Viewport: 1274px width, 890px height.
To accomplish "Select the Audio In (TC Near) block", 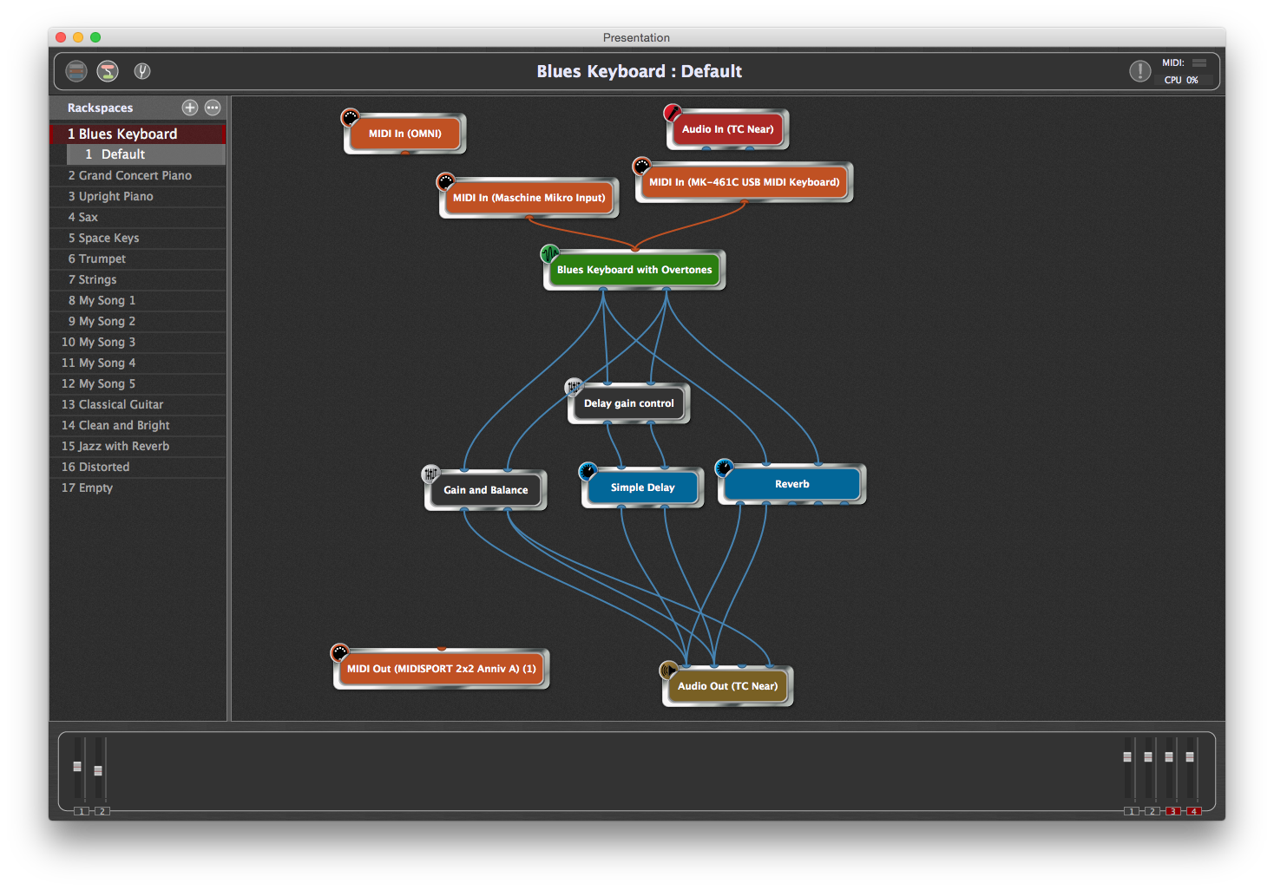I will [x=727, y=129].
